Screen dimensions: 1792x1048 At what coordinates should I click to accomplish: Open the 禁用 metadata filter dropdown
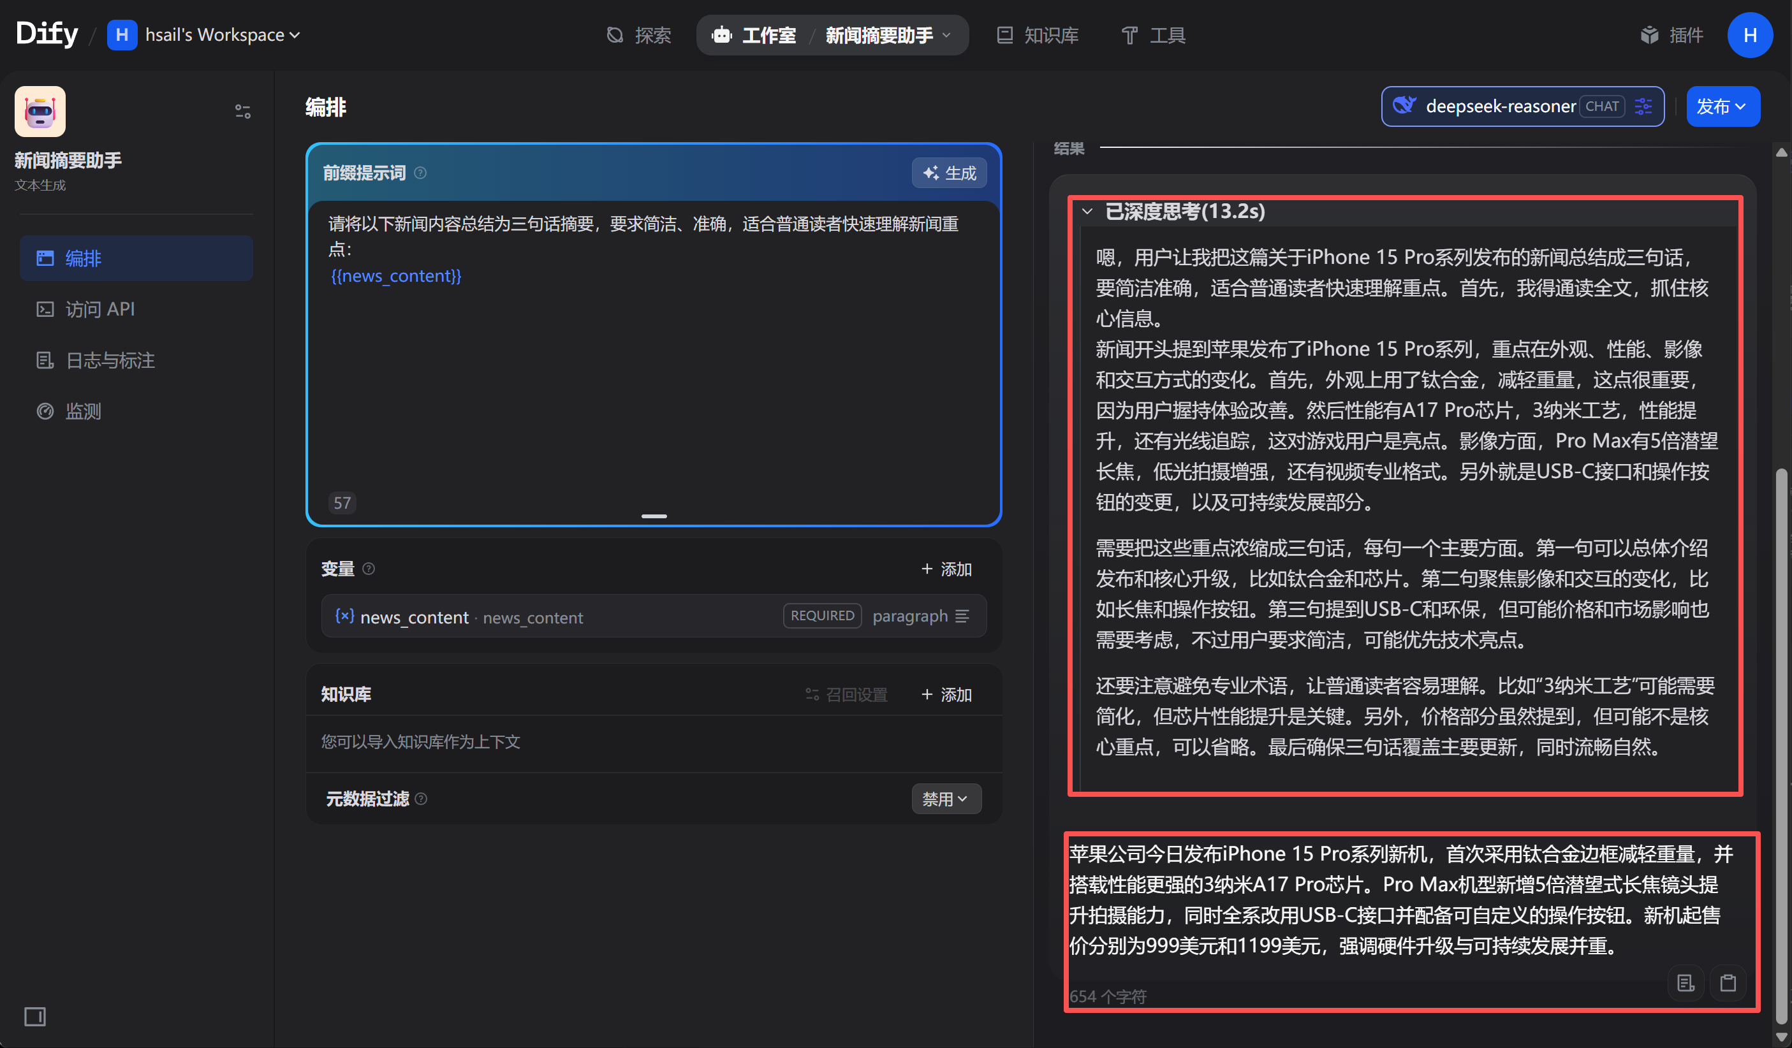point(946,799)
